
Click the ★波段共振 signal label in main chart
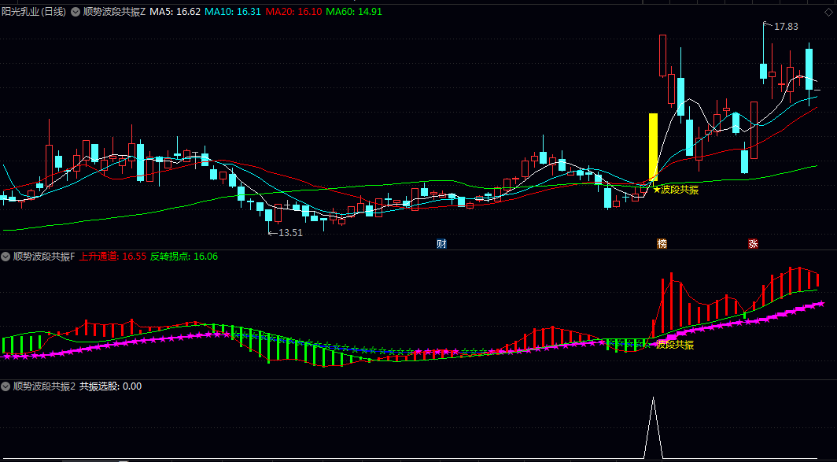click(x=675, y=190)
